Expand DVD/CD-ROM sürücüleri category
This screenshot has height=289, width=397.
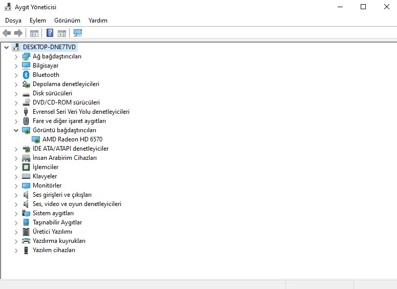(16, 103)
